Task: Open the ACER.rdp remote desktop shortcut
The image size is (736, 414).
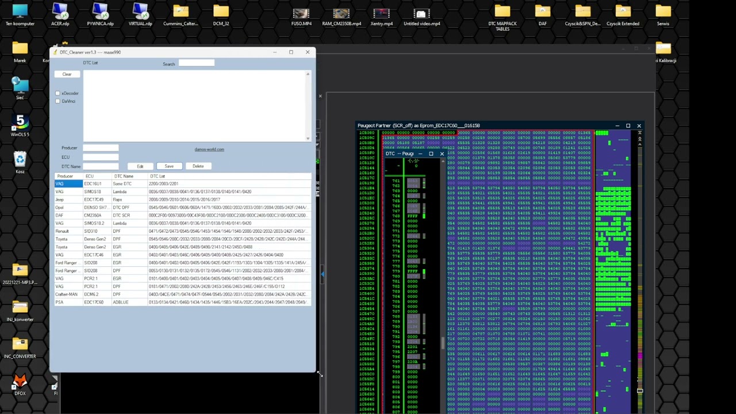Action: pos(60,16)
